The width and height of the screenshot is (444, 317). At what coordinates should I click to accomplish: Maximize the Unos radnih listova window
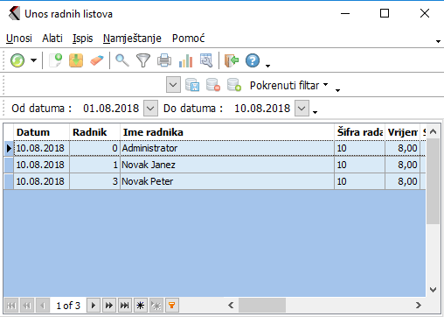coord(385,13)
